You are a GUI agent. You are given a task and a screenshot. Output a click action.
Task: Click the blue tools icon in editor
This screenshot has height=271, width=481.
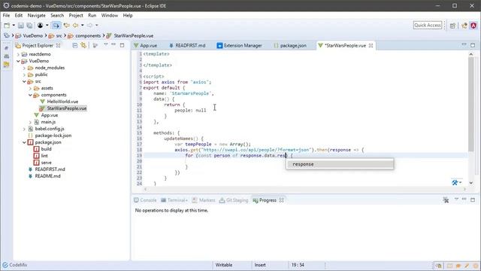pyautogui.click(x=455, y=182)
